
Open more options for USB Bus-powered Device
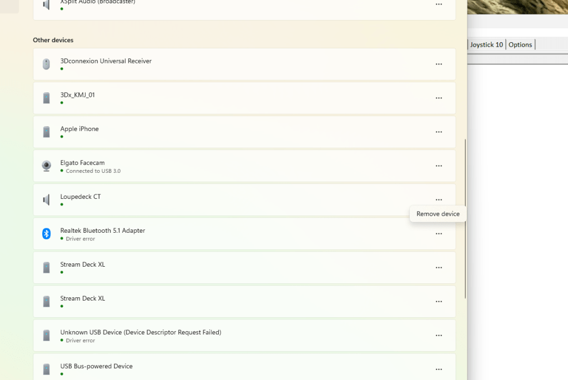(439, 369)
